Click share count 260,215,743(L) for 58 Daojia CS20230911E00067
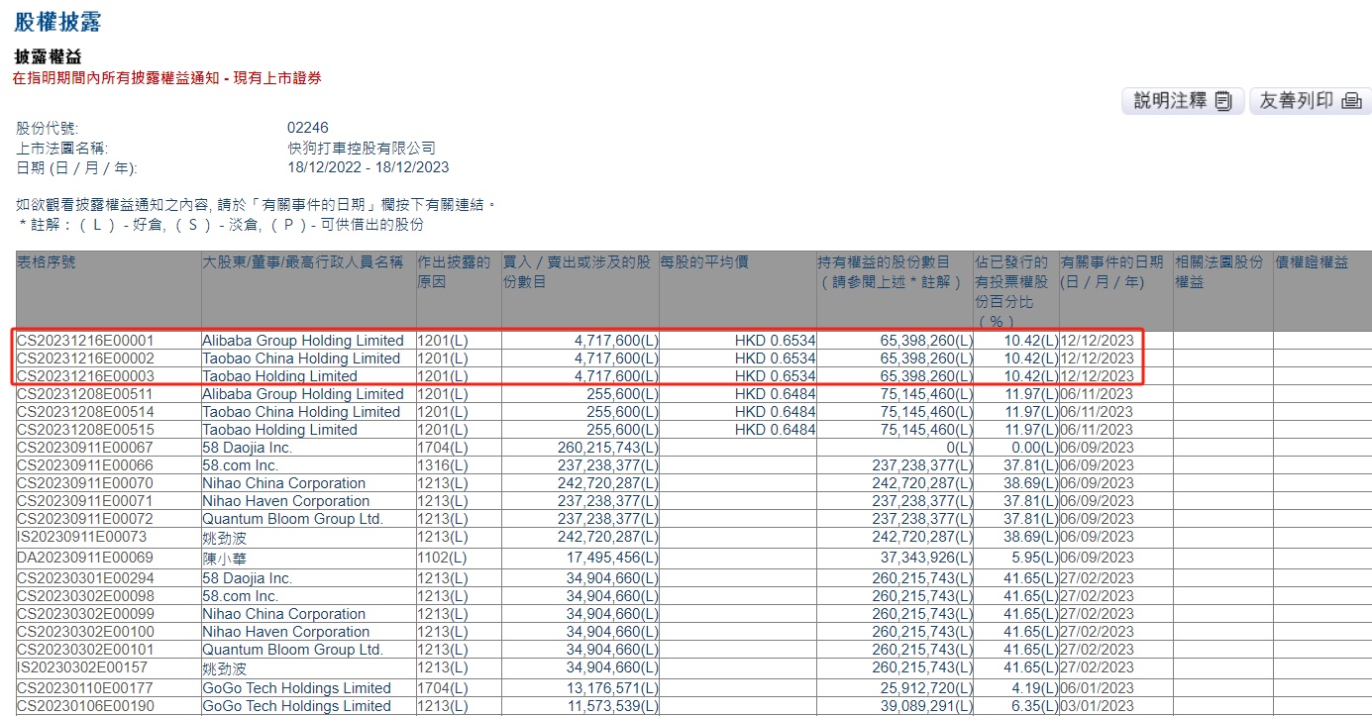 click(x=607, y=448)
